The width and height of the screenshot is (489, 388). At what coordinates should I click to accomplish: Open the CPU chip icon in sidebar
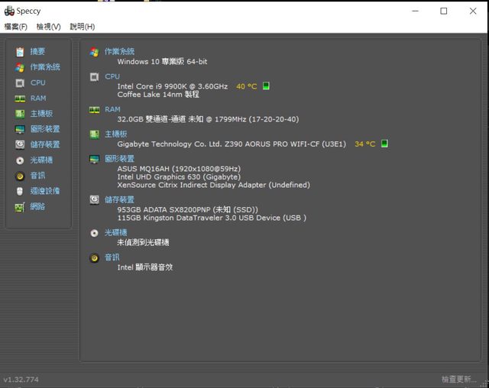point(20,82)
